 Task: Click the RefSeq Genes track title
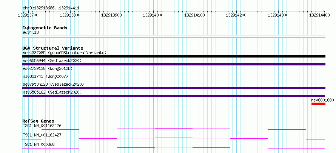tap(38, 121)
